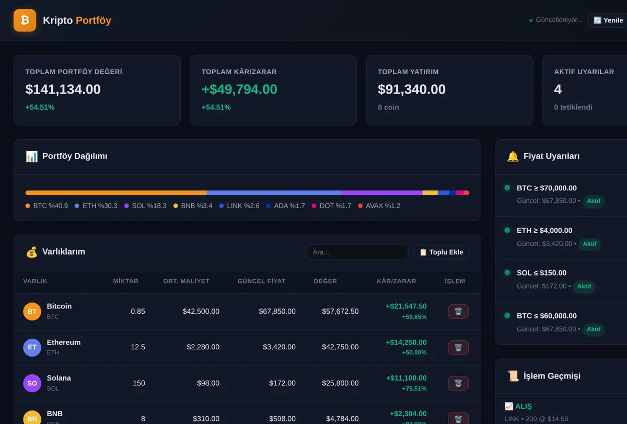Open the SOL ≤ $150.00 alert
Screen dimensions: 627x424
pyautogui.click(x=561, y=281)
